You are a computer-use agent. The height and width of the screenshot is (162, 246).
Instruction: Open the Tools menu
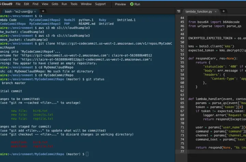[74, 4]
